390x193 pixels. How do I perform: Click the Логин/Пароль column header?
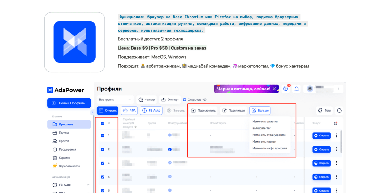[x=218, y=123]
